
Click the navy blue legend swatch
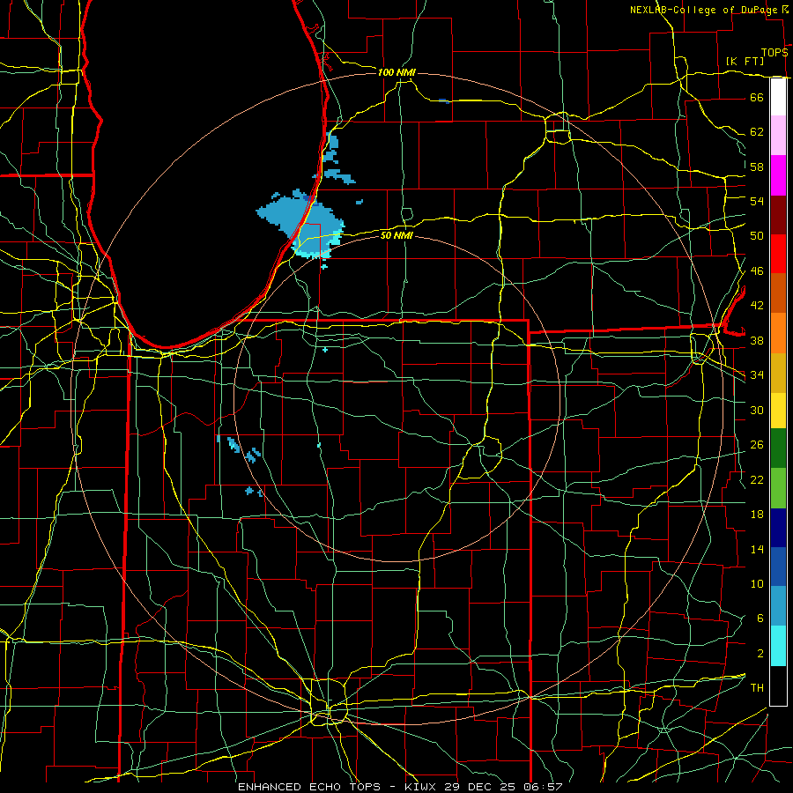pyautogui.click(x=778, y=528)
